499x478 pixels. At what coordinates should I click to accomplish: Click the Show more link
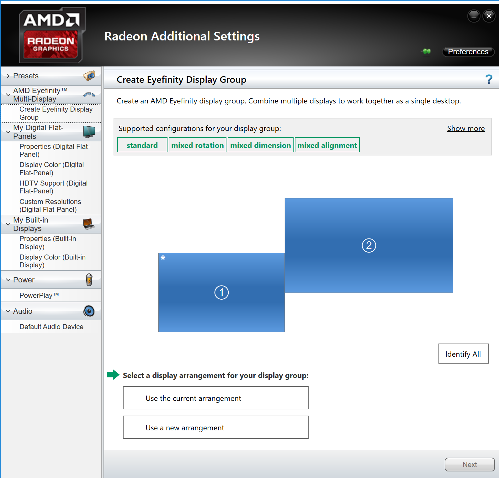466,129
